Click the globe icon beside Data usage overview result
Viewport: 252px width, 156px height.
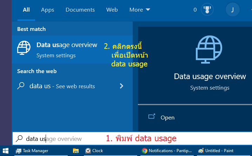pyautogui.click(x=24, y=48)
